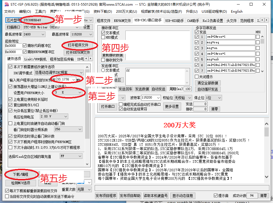Click 打开串口 button
The height and width of the screenshot is (203, 273).
pos(108,106)
